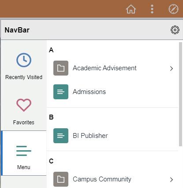Open NavBar settings gear
Image resolution: width=183 pixels, height=188 pixels.
pos(175,30)
